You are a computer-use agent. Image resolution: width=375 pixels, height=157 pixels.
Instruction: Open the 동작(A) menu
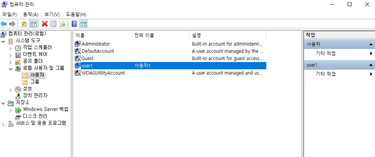(x=31, y=14)
